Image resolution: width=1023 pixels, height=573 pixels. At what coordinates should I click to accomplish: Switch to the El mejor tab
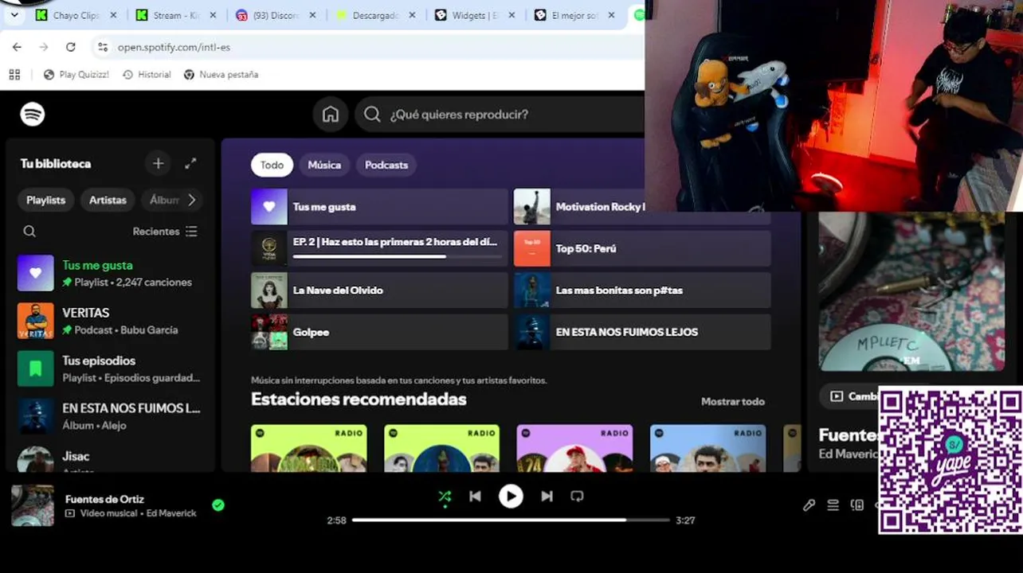click(574, 15)
